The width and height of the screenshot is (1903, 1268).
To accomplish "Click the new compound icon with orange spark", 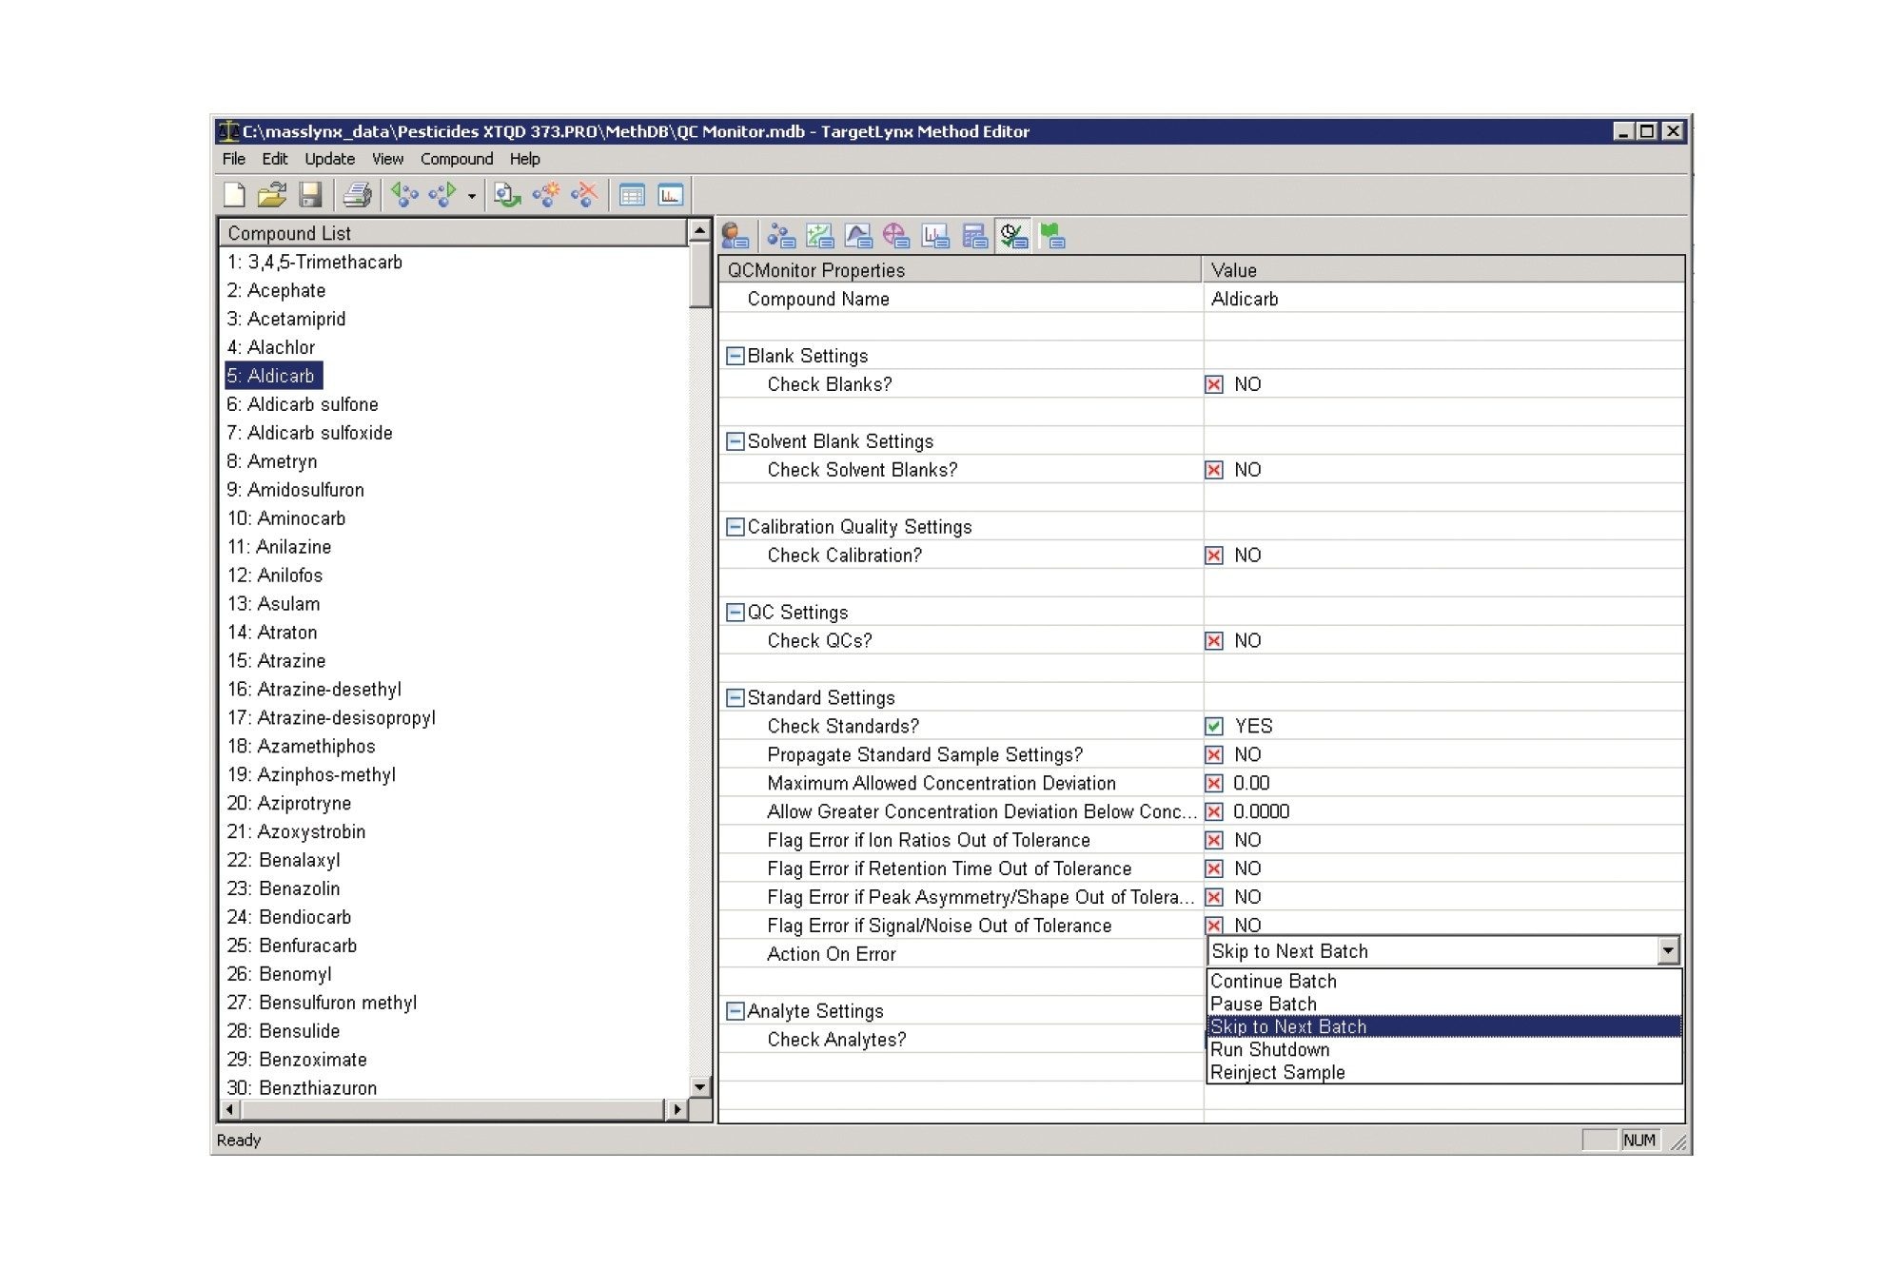I will click(546, 195).
